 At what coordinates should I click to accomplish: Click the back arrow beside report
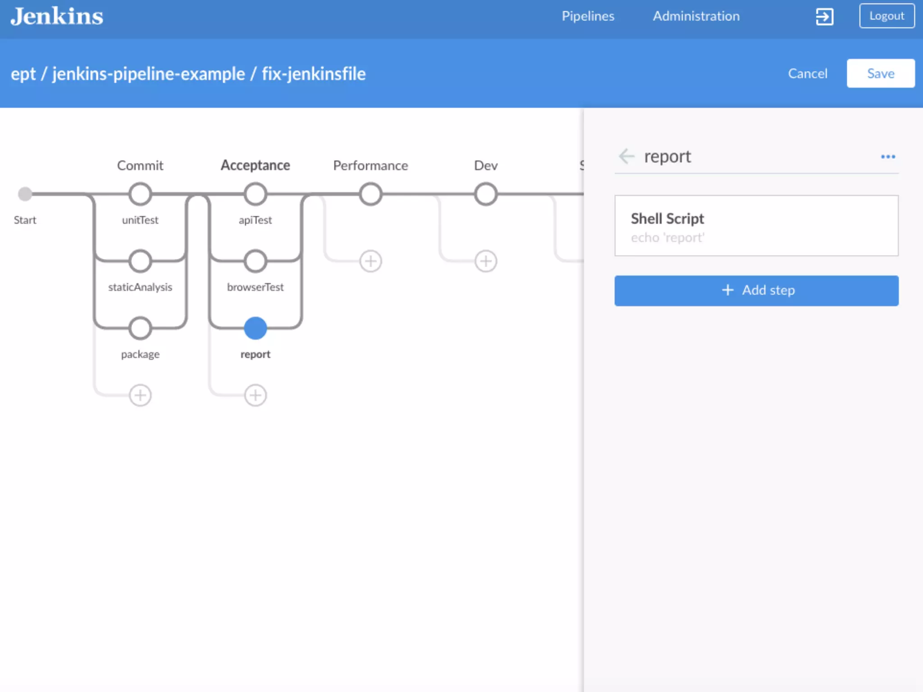[626, 156]
